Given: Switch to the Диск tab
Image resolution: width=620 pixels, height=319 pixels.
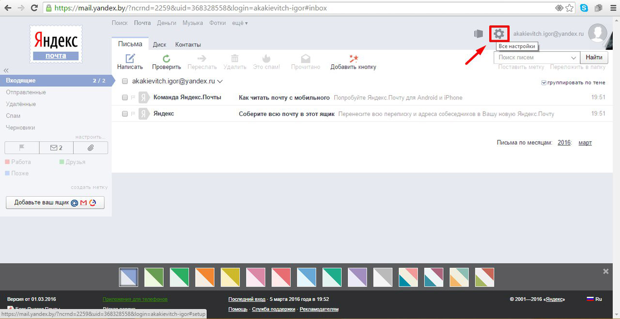Looking at the screenshot, I should coord(159,44).
